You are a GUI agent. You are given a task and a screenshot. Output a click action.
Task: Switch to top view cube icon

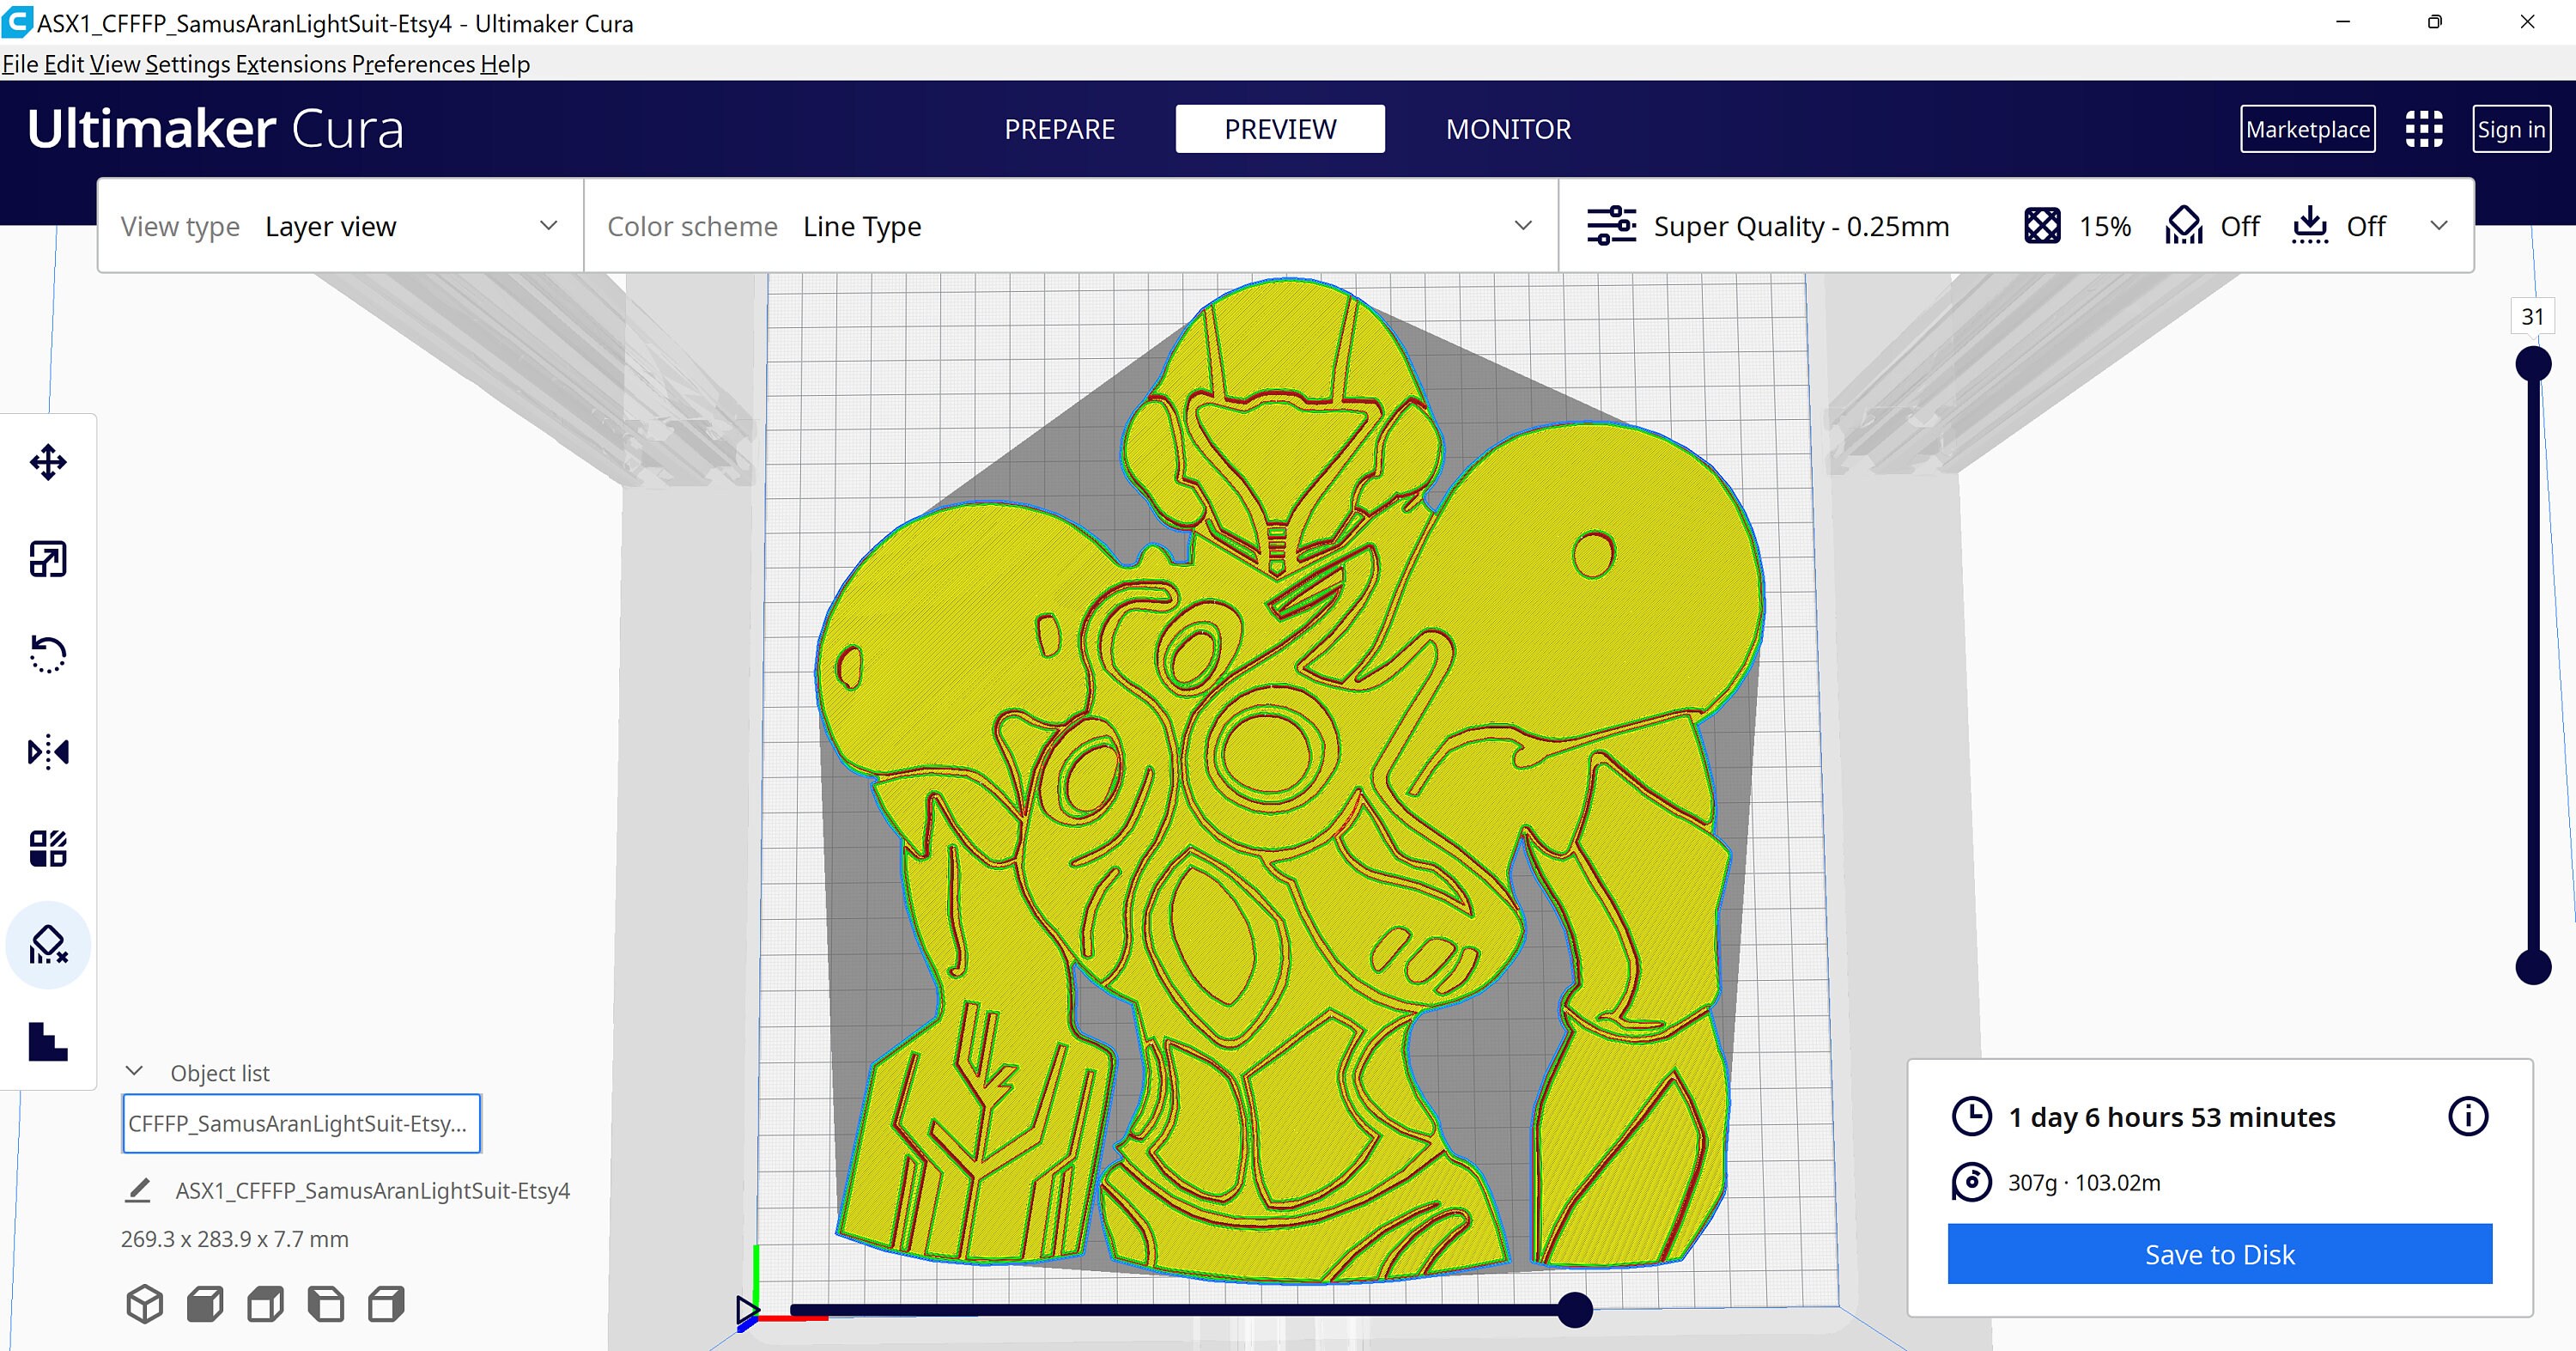265,1304
